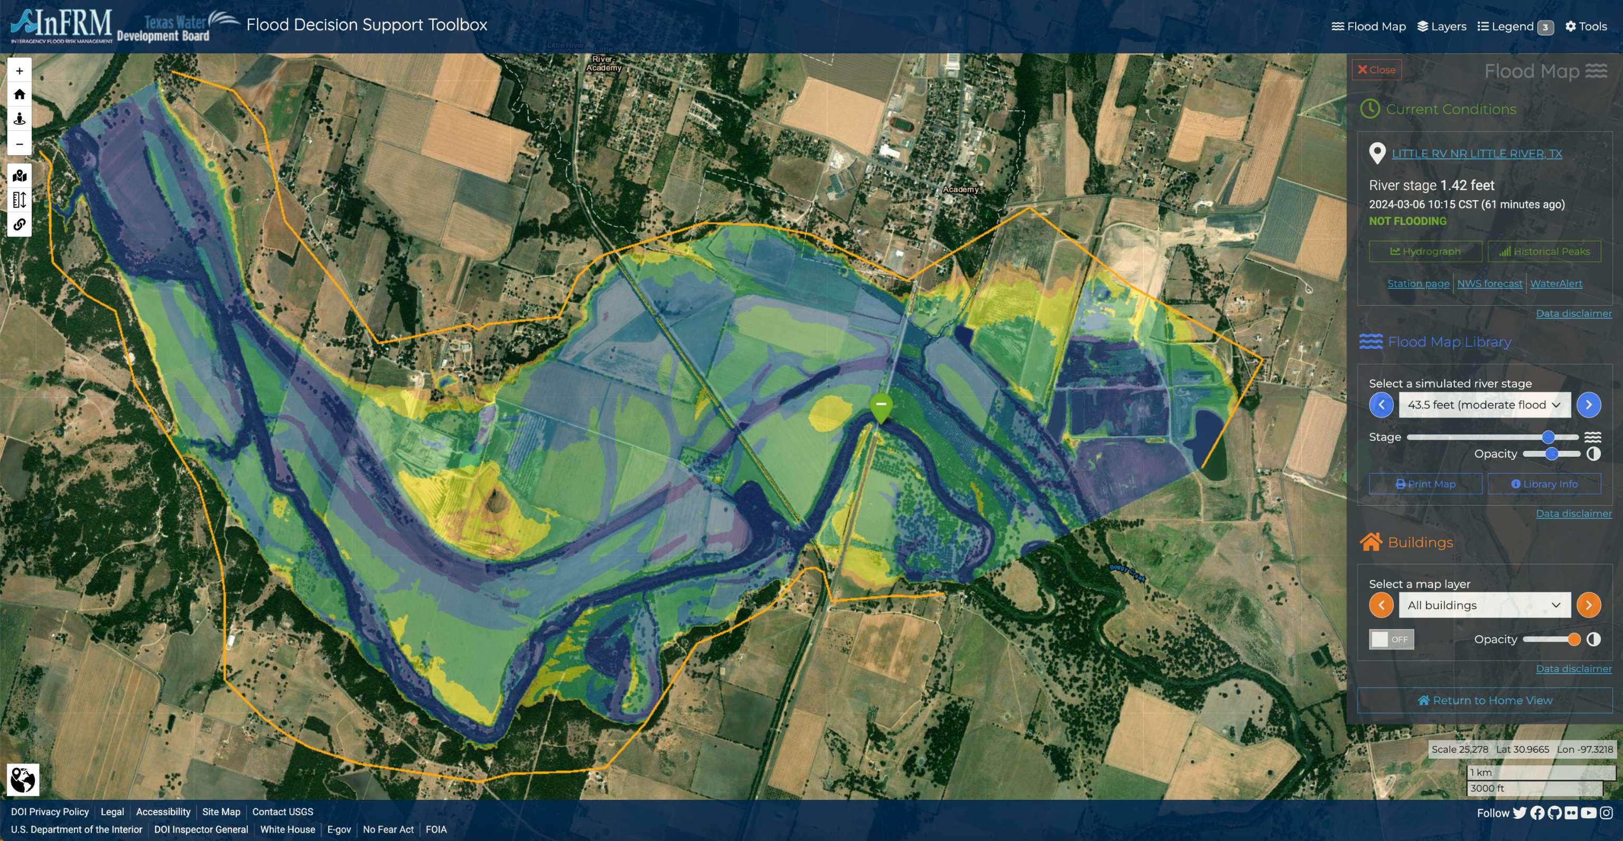This screenshot has width=1623, height=841.
Task: Zoom in with the plus button
Action: pos(20,71)
